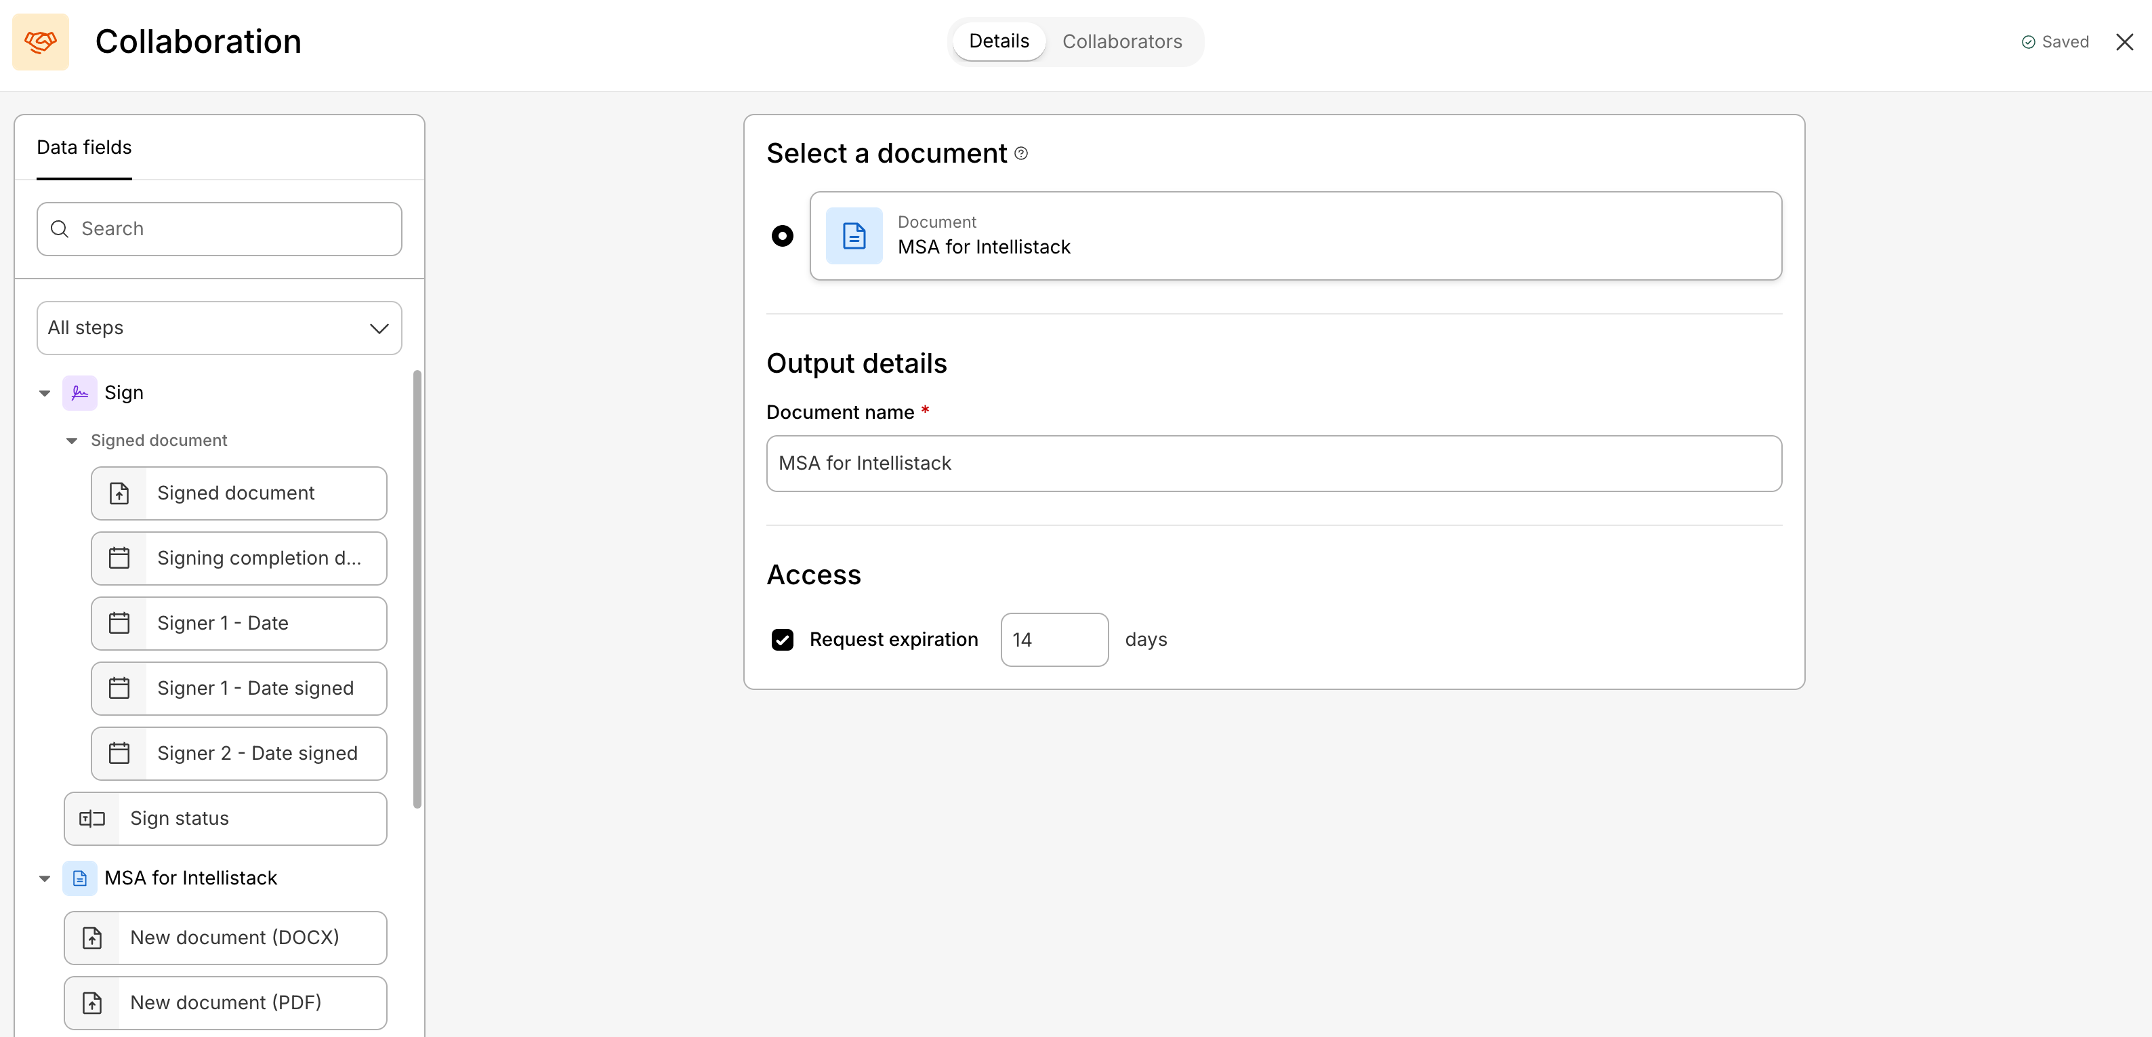This screenshot has width=2152, height=1037.
Task: Click the Document name input field
Action: point(1273,464)
